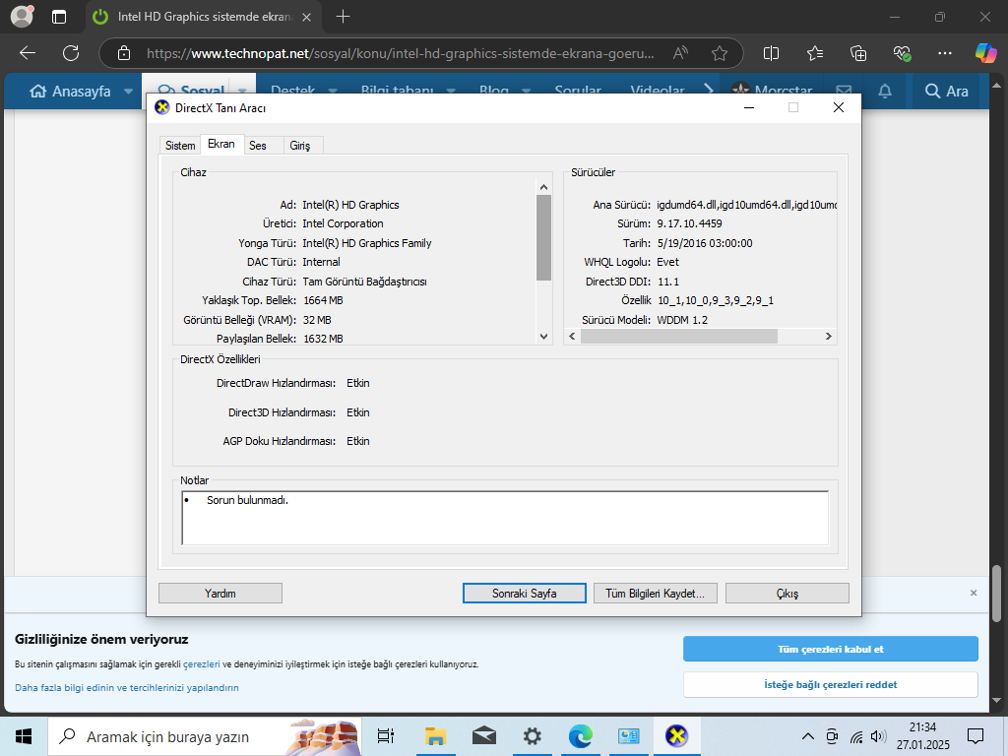1008x756 pixels.
Task: Close the Intel HD Graphics browser tab
Action: point(307,18)
